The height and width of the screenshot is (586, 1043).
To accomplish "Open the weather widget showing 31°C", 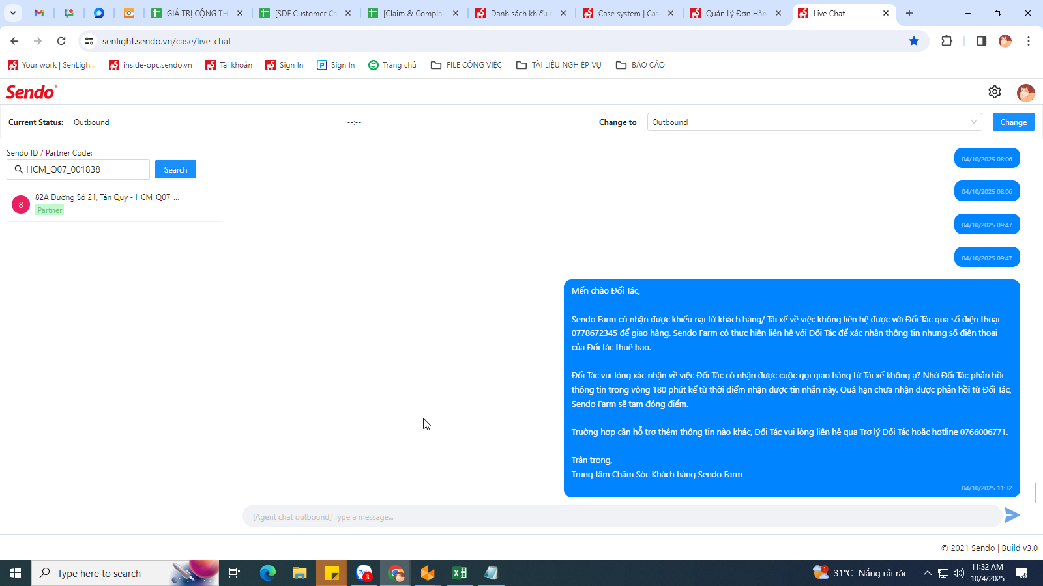I will [x=860, y=573].
